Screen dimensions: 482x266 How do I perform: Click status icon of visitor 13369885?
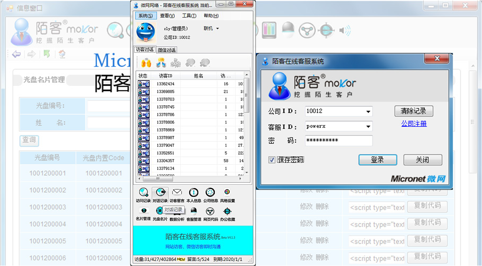[143, 92]
